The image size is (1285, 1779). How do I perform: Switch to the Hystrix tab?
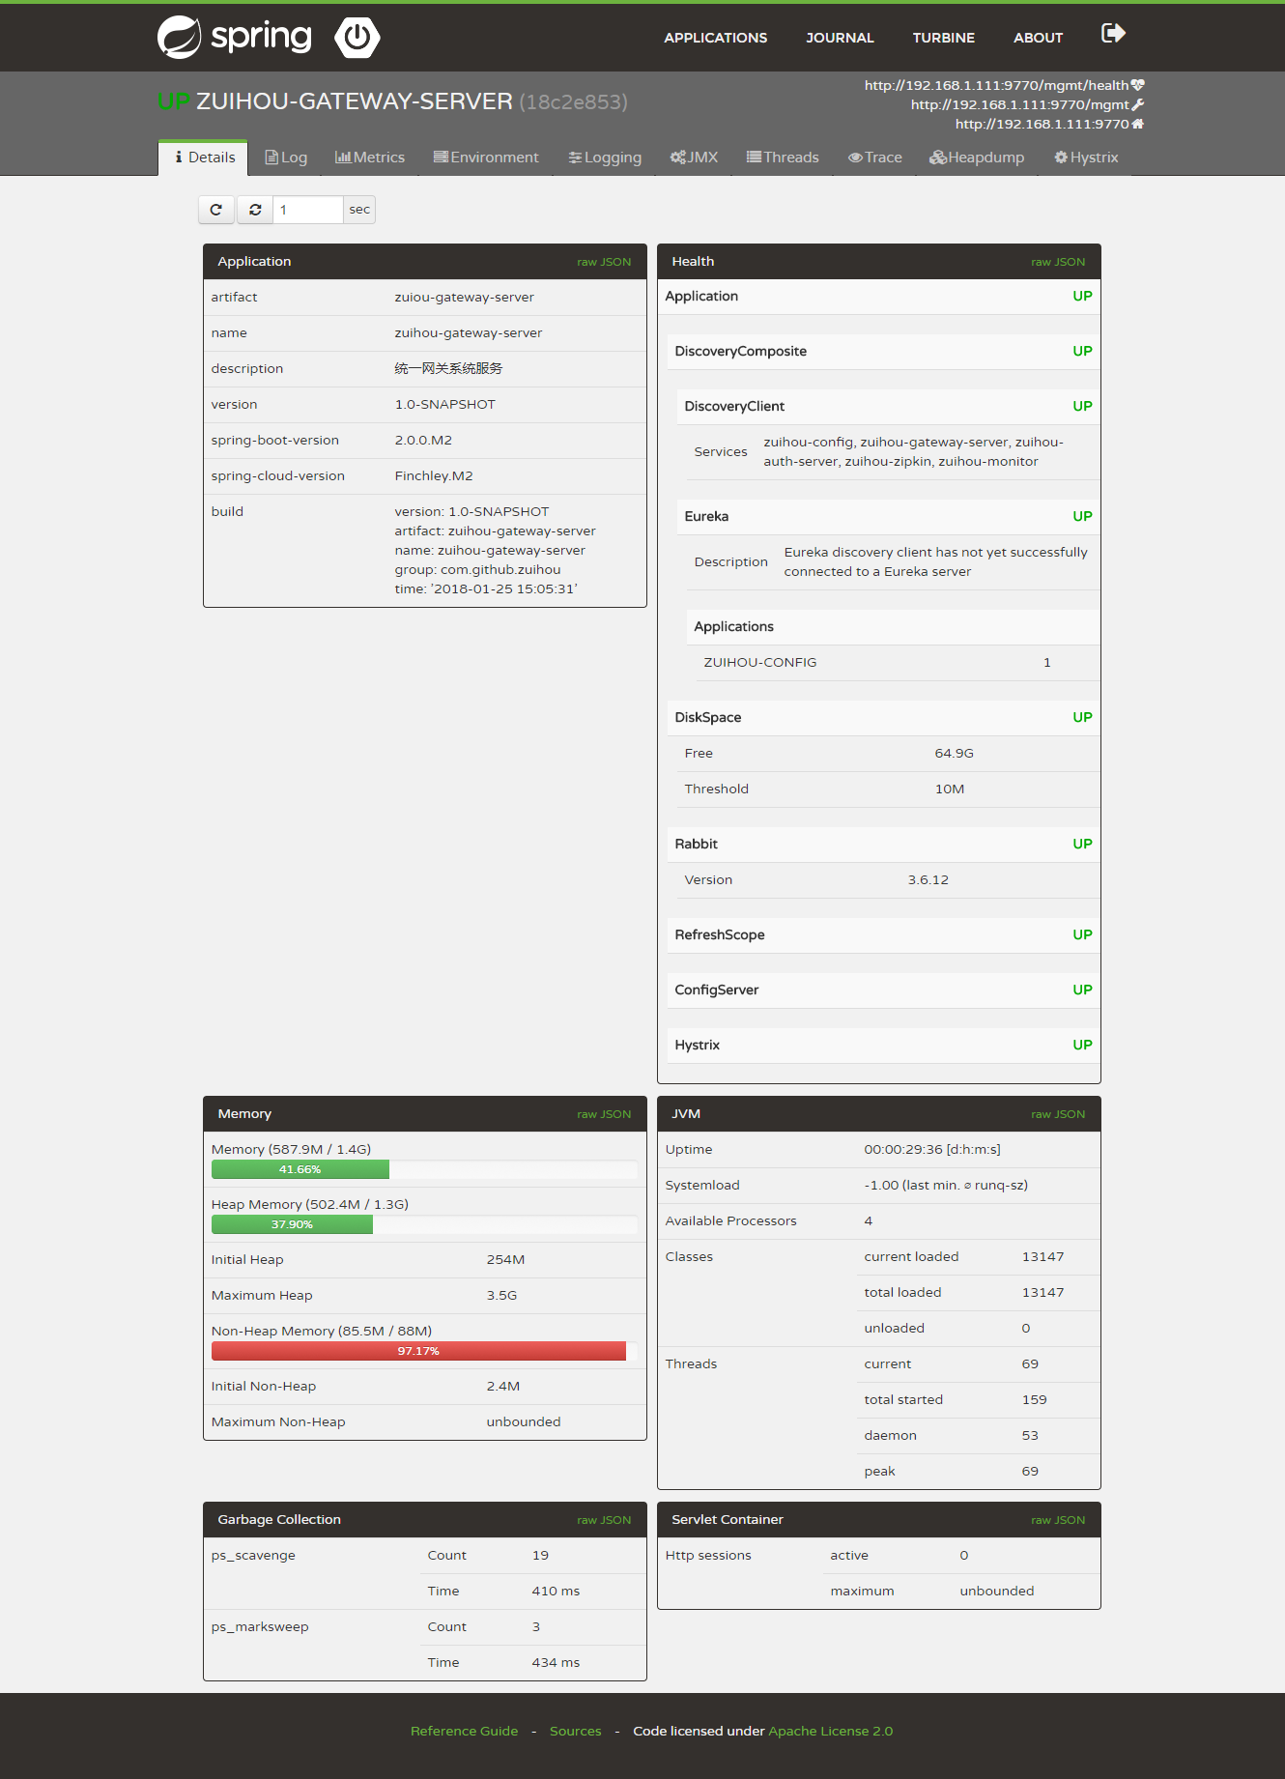[x=1086, y=158]
